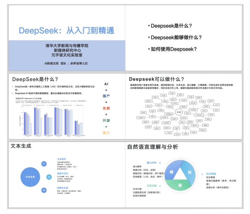
Task: Click the yellow '强大' label
Action: 106,133
